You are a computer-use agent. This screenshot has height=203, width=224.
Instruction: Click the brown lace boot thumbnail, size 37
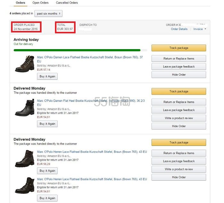[25, 64]
